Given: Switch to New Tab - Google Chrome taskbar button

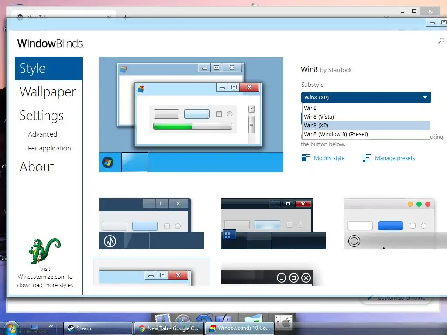Looking at the screenshot, I should (169, 328).
